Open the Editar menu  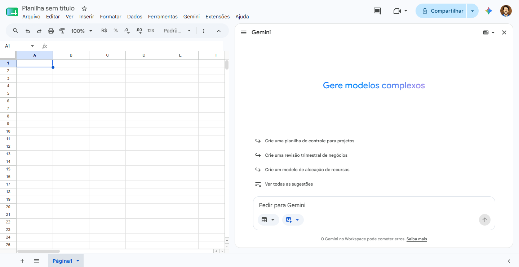[x=53, y=17]
